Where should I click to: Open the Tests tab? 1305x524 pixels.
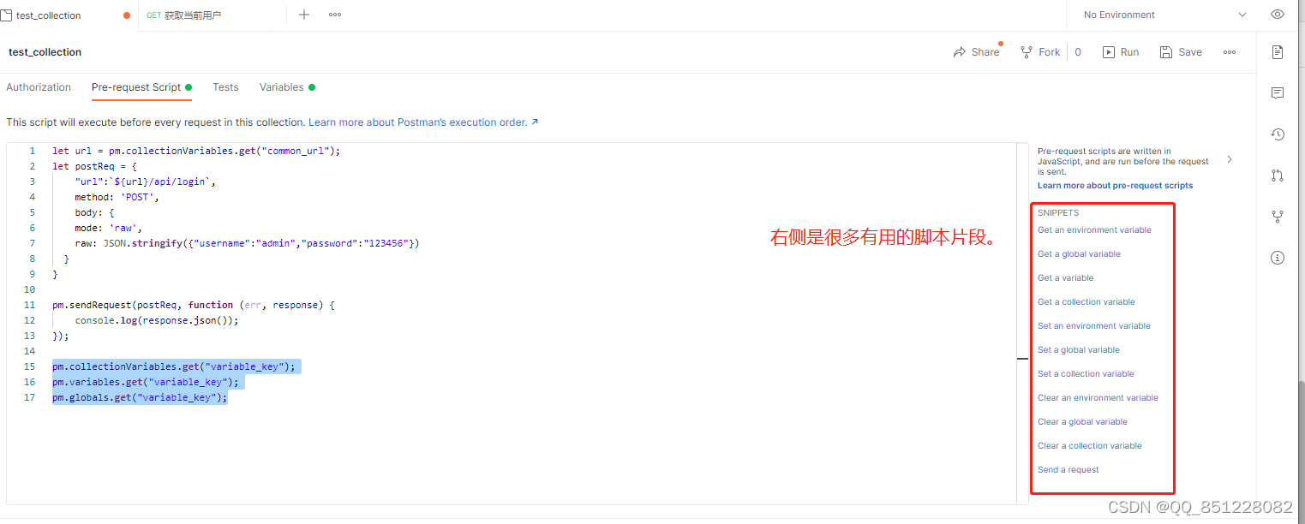pos(225,87)
